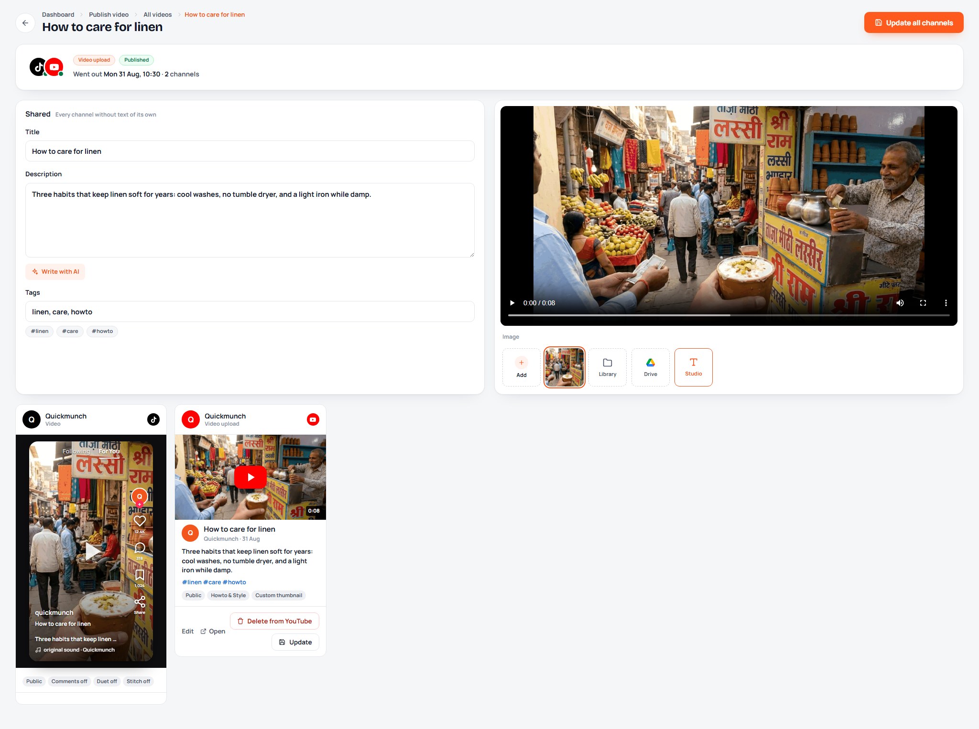Click the Custom thumbnail chip
This screenshot has width=979, height=729.
click(x=279, y=595)
